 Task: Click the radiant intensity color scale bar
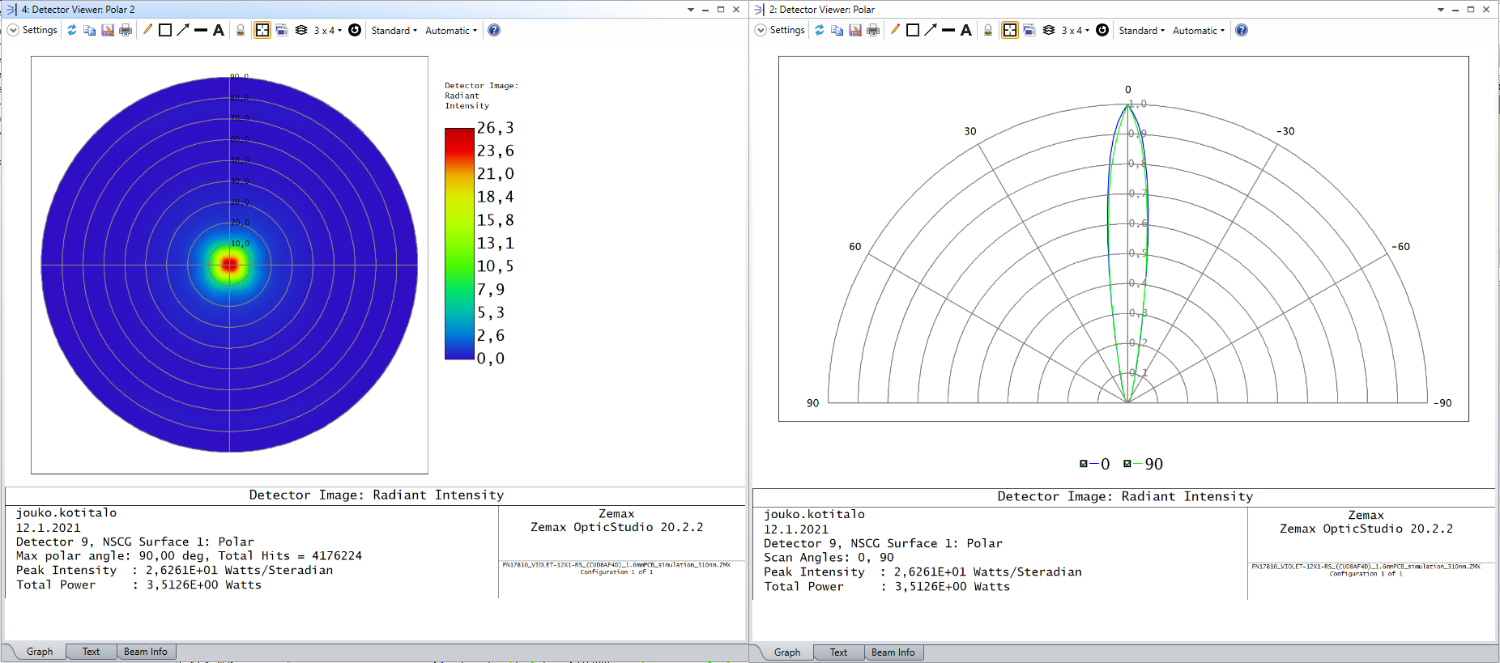click(459, 244)
